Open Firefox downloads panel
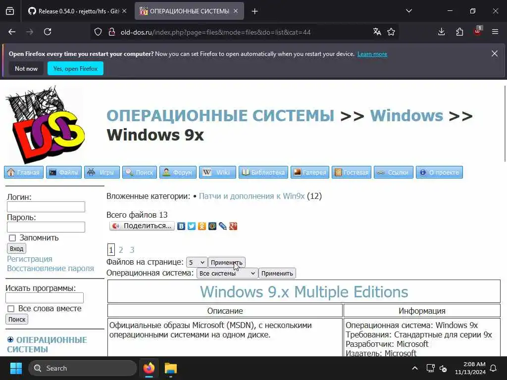Image resolution: width=507 pixels, height=380 pixels. (441, 32)
